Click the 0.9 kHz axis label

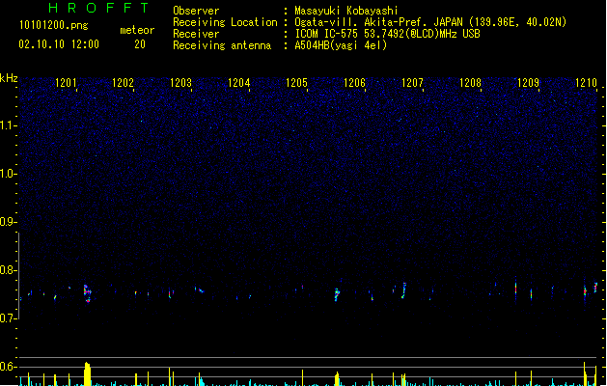pyautogui.click(x=8, y=222)
